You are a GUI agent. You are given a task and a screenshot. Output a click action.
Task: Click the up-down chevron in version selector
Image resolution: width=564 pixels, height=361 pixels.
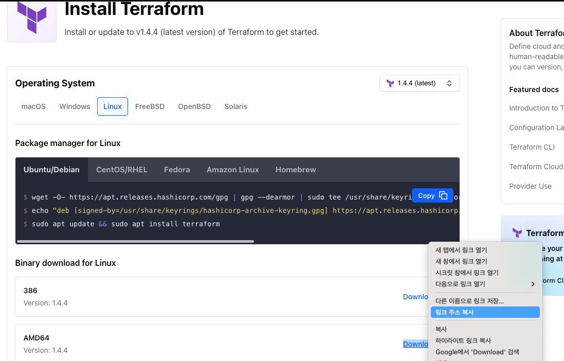click(x=449, y=83)
